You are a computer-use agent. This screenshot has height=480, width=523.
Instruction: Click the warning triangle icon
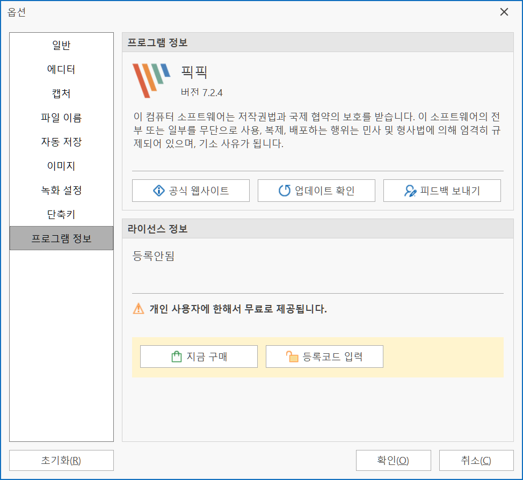pos(139,309)
